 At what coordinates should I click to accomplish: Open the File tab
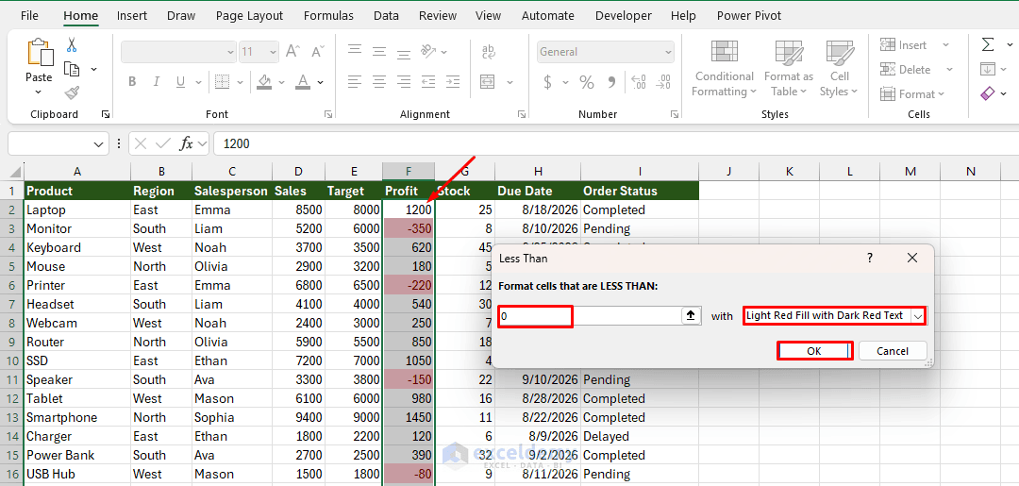[x=30, y=16]
